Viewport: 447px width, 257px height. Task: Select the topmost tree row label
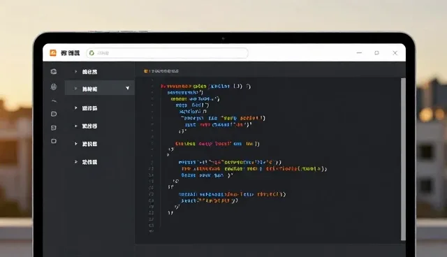(90, 72)
